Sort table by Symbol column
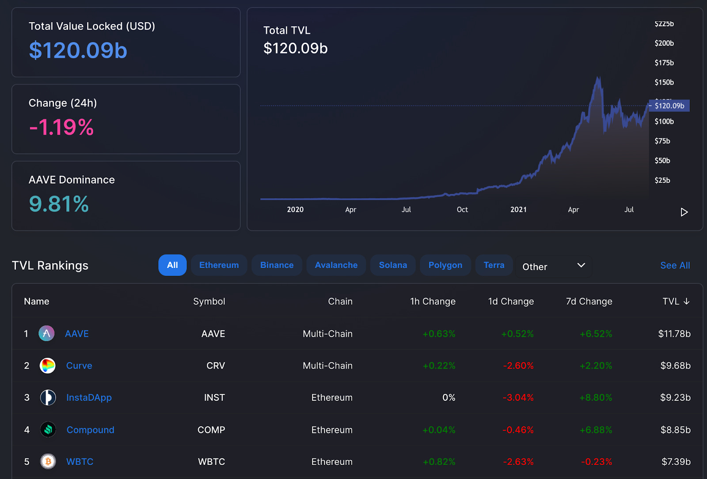The height and width of the screenshot is (479, 707). pos(209,301)
